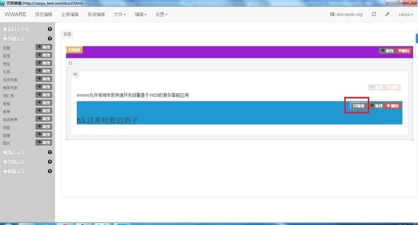Image resolution: width=418 pixels, height=225 pixels.
Task: Open the caoyu user dropdown
Action: pos(406,14)
